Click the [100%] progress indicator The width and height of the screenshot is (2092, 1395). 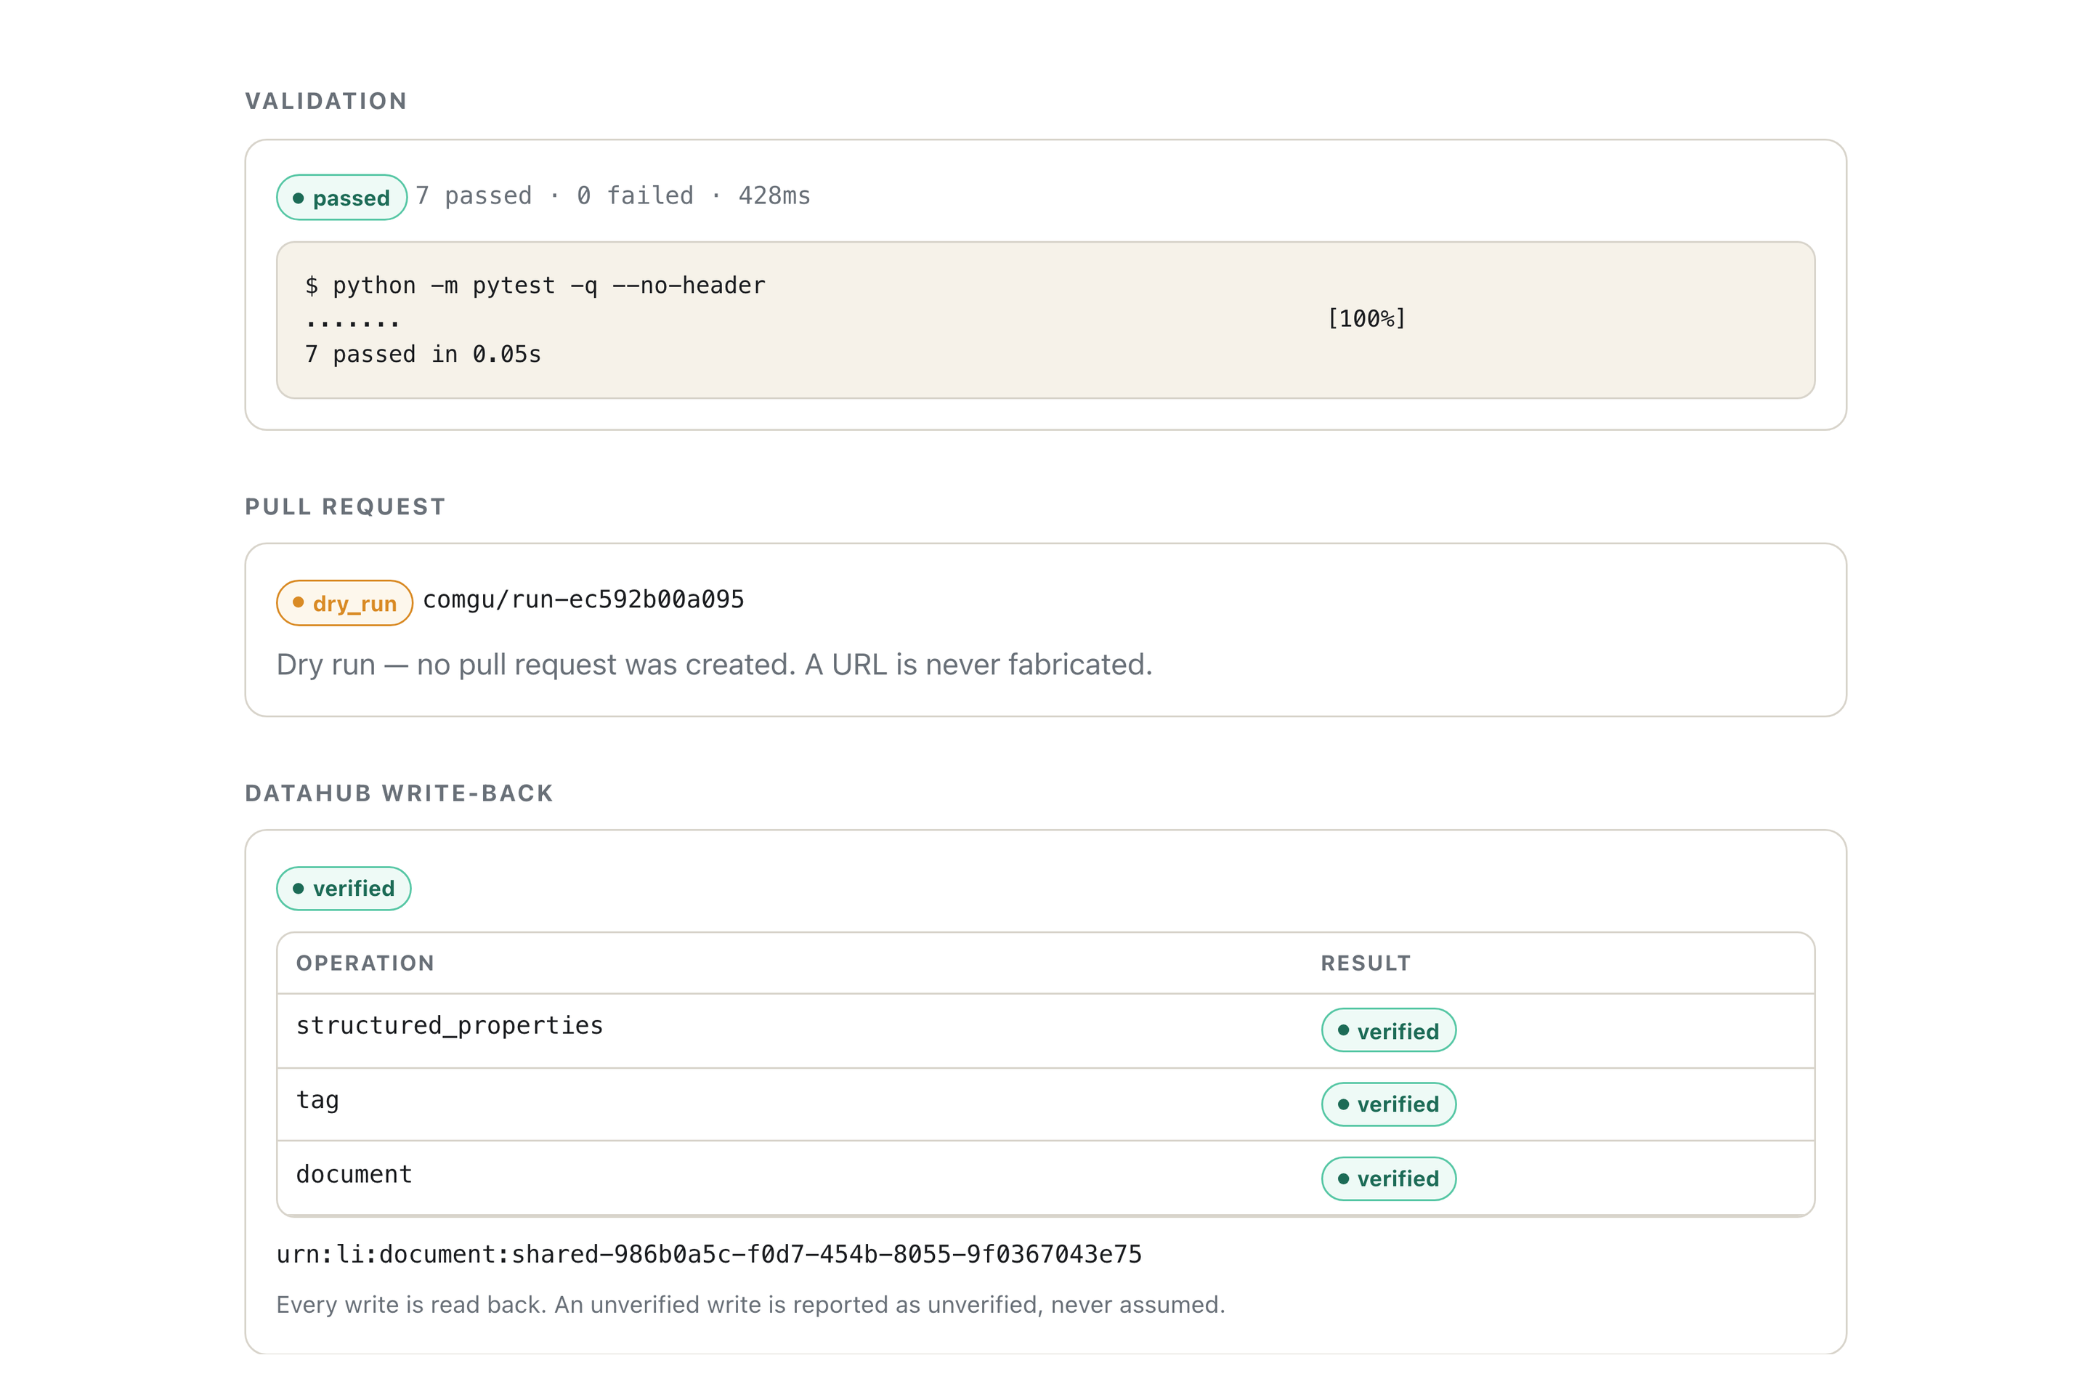click(x=1366, y=318)
